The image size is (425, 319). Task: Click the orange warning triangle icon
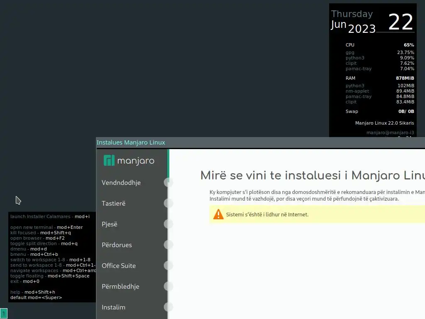tap(218, 214)
